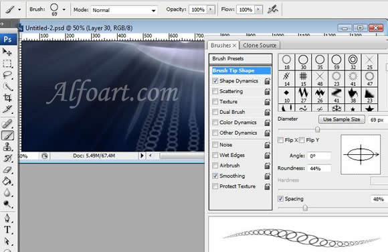388x252 pixels.
Task: Open the document status info arrow
Action: (142, 155)
